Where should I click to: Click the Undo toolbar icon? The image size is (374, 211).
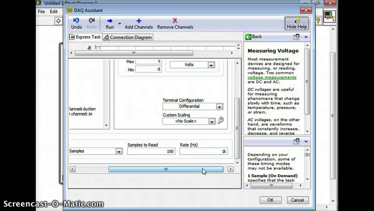tap(76, 21)
